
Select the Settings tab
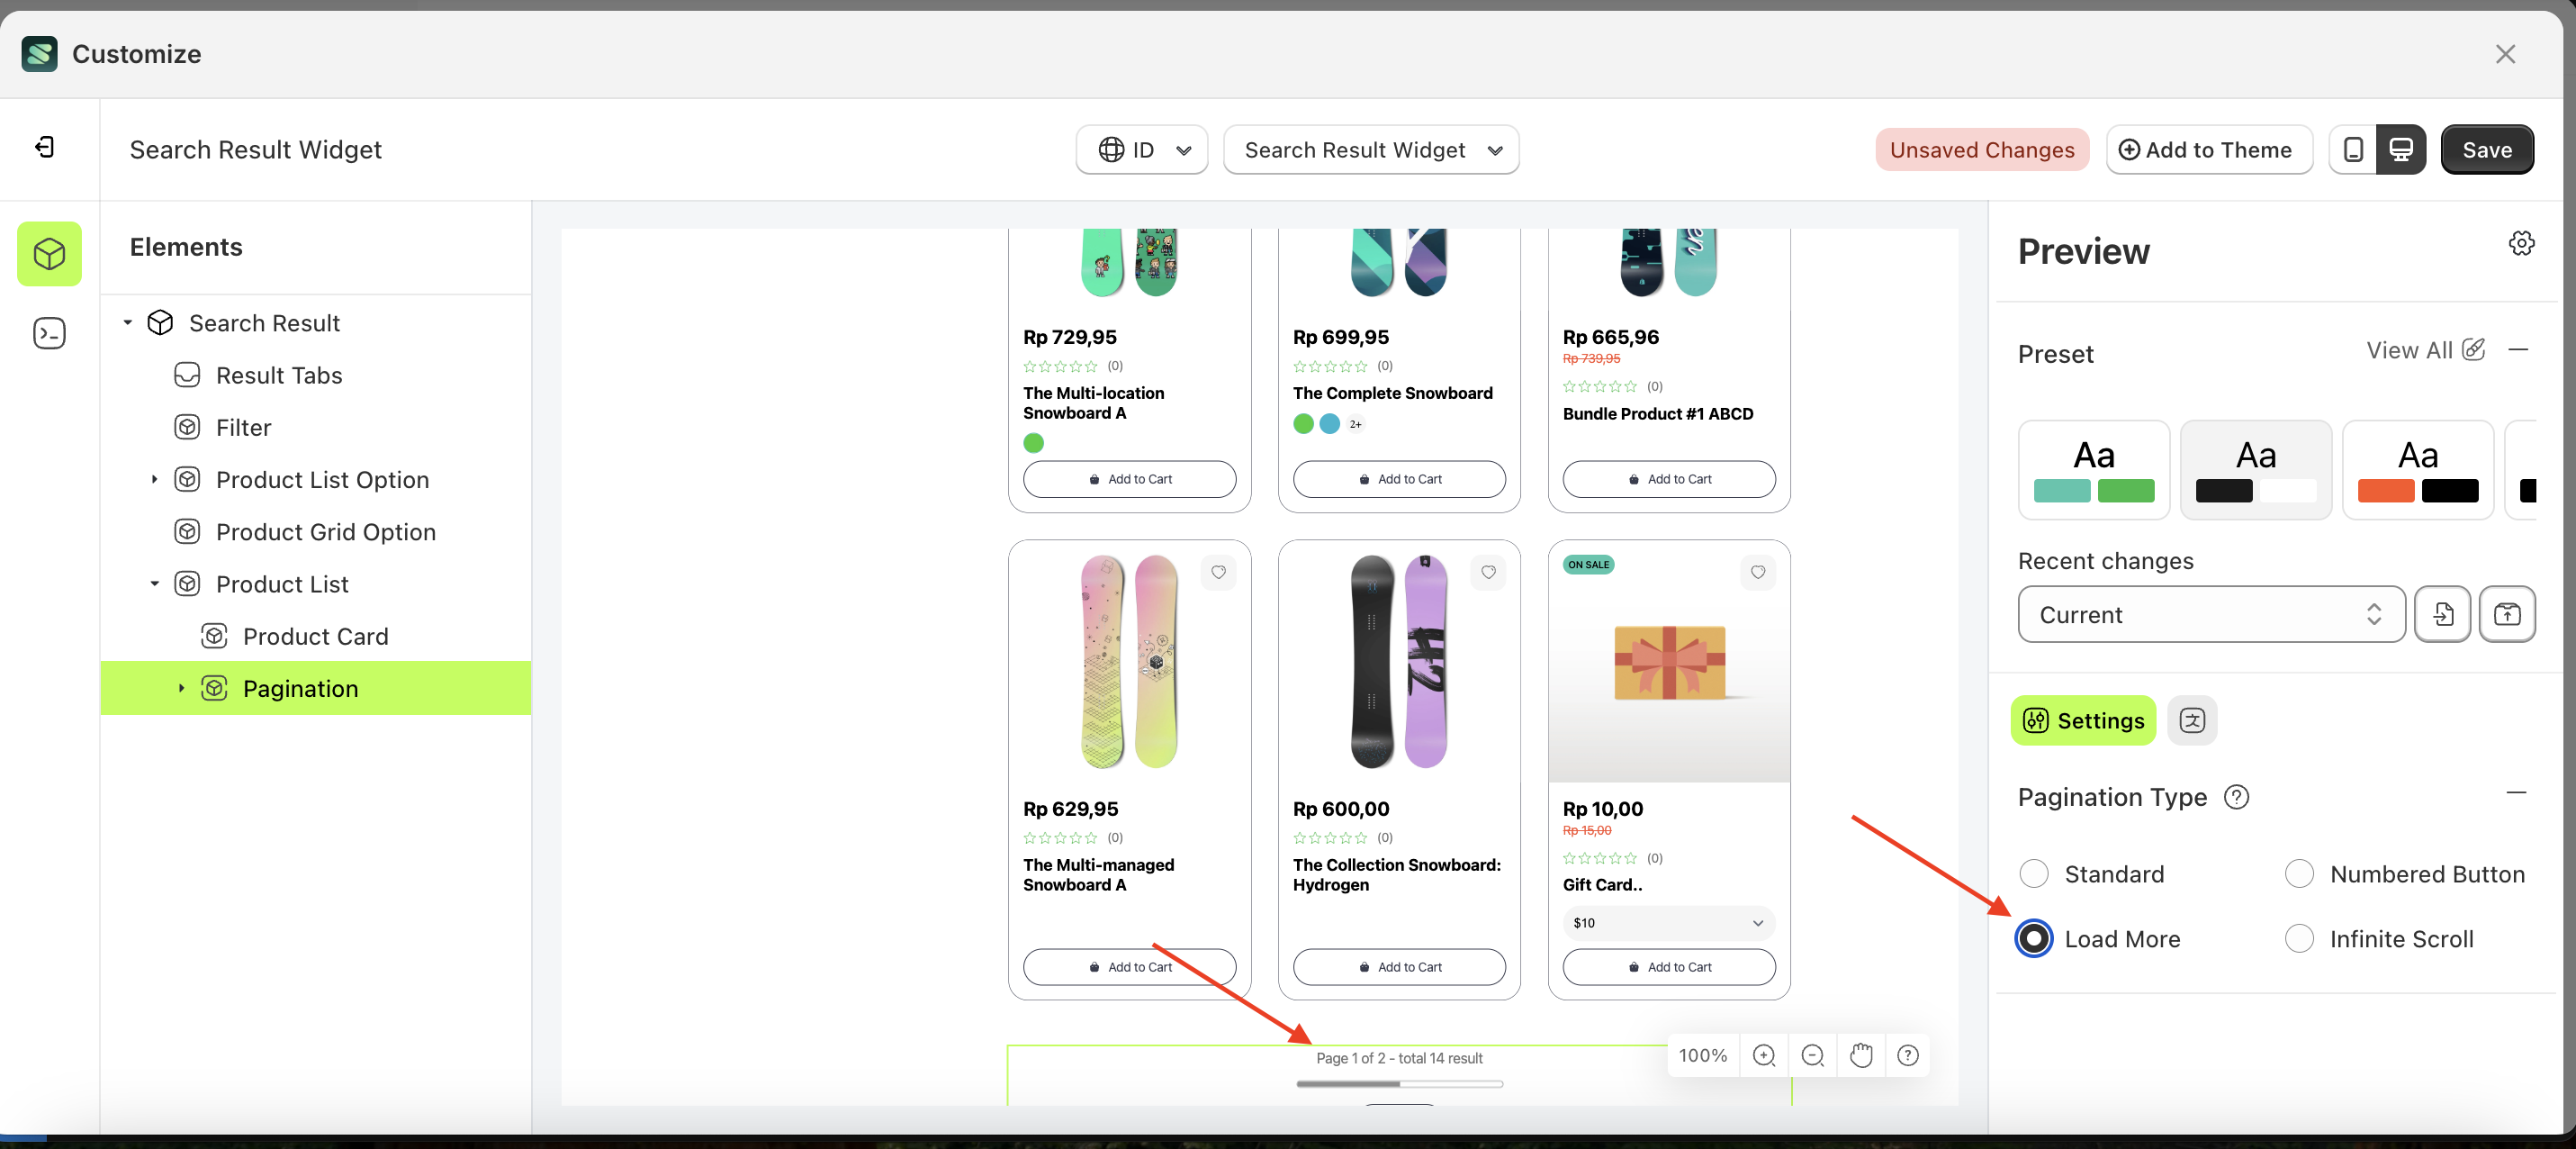pos(2083,720)
